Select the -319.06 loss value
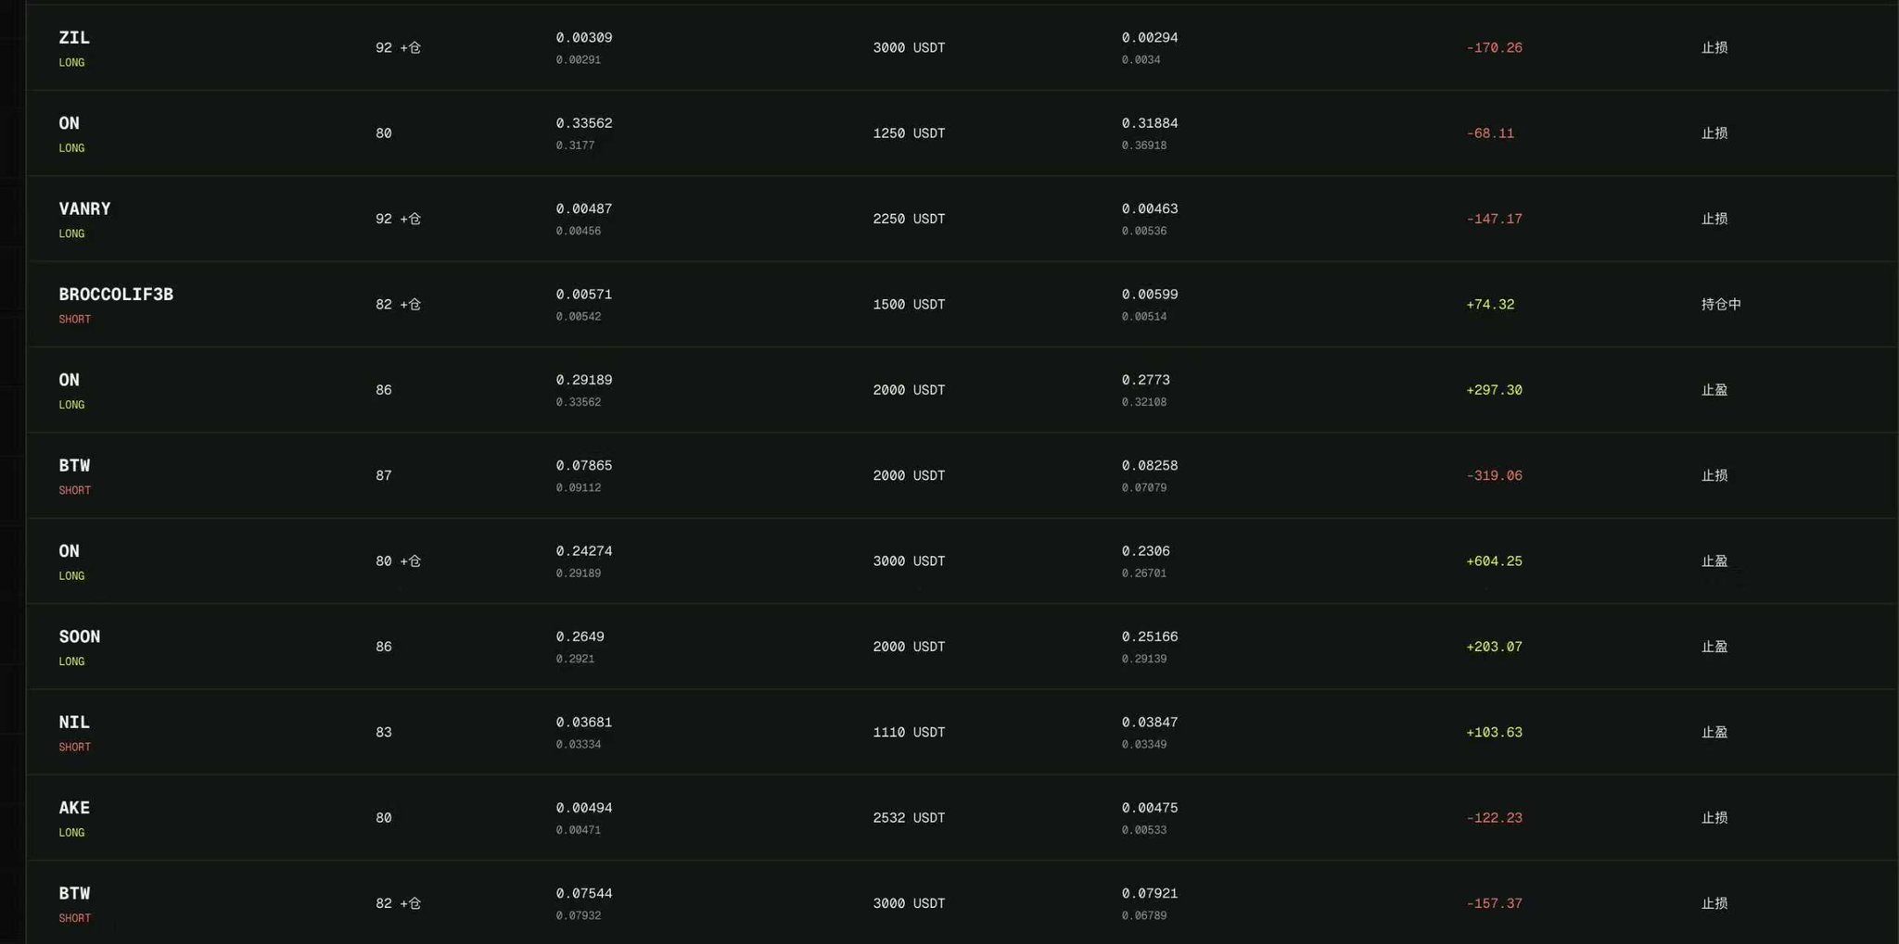This screenshot has height=944, width=1899. pos(1494,476)
